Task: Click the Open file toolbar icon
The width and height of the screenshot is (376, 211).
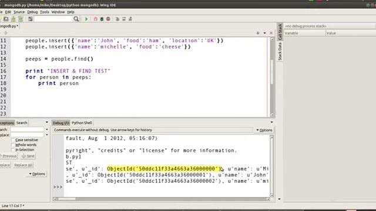Action: tap(6, 19)
